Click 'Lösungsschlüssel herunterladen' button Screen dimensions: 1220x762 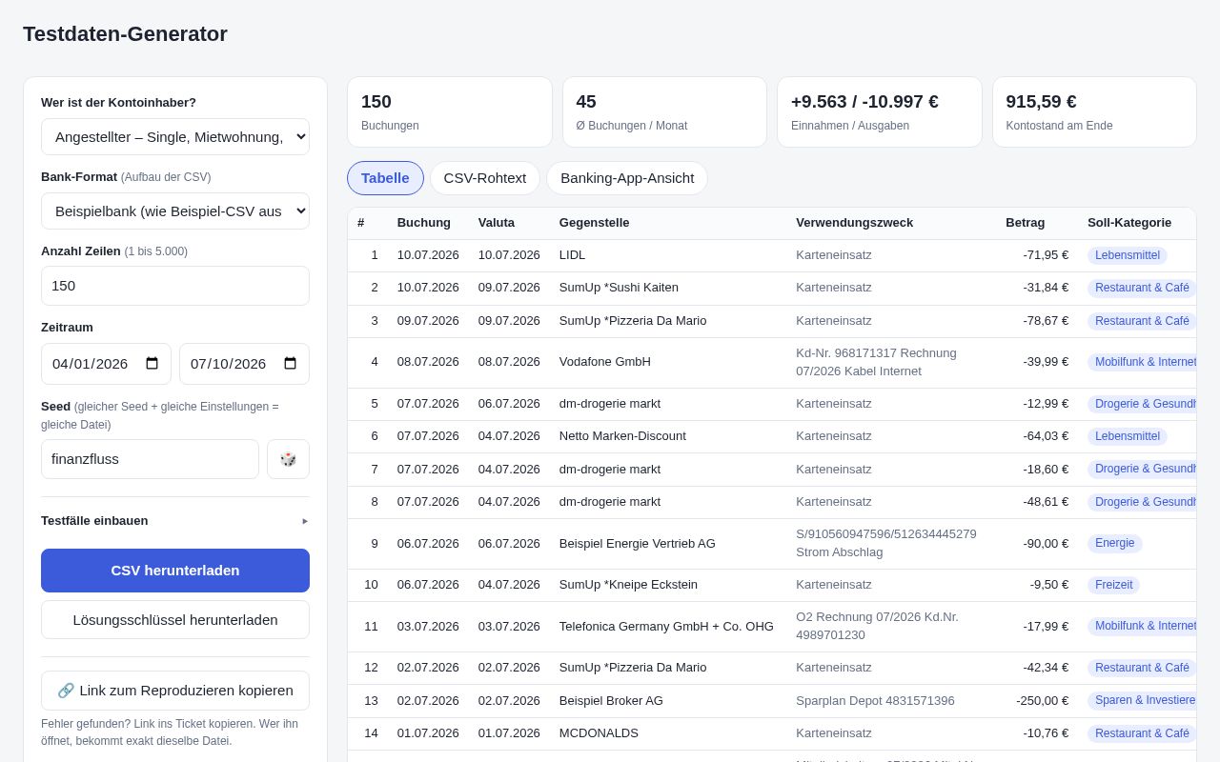(x=175, y=620)
